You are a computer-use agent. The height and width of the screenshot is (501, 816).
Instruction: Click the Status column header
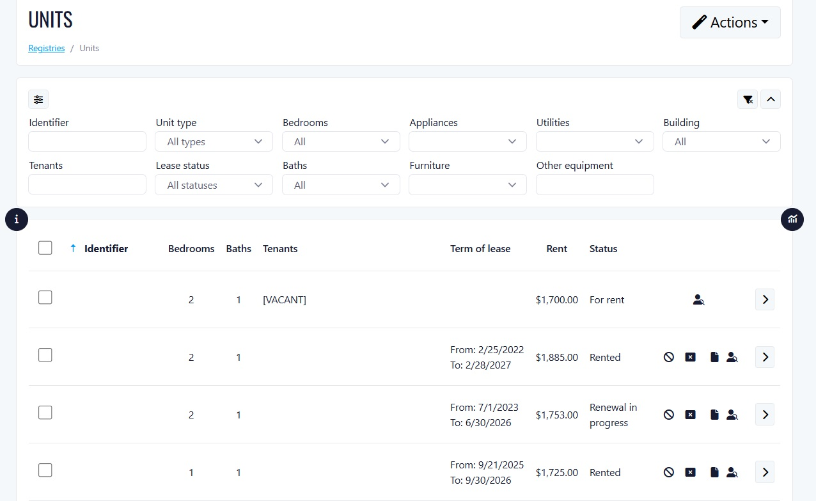604,248
